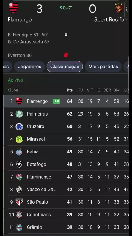Tap the Sport Recife crest in the scoreboard

119,8
